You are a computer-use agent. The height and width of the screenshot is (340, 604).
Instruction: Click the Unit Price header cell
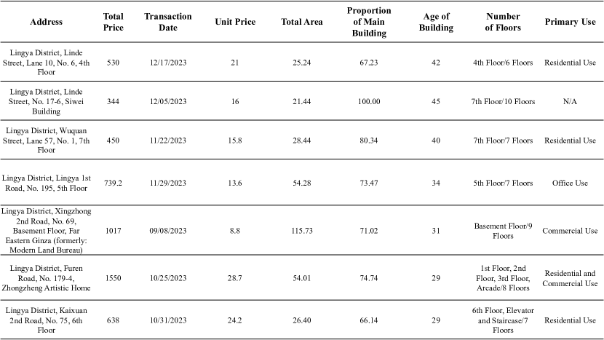(235, 22)
